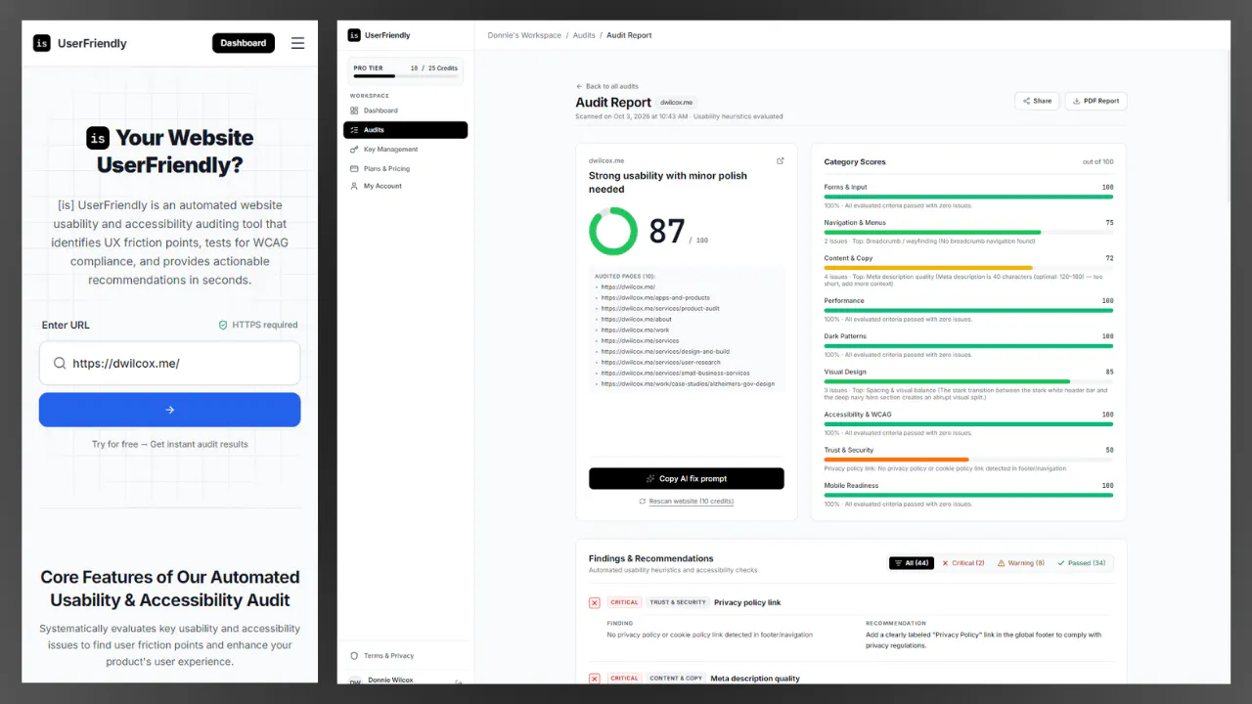
Task: Click the UserFriendly logo in the mobile header
Action: click(79, 43)
